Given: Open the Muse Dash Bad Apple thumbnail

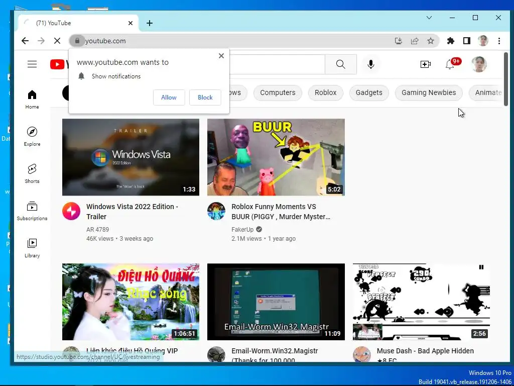Looking at the screenshot, I should [x=421, y=302].
